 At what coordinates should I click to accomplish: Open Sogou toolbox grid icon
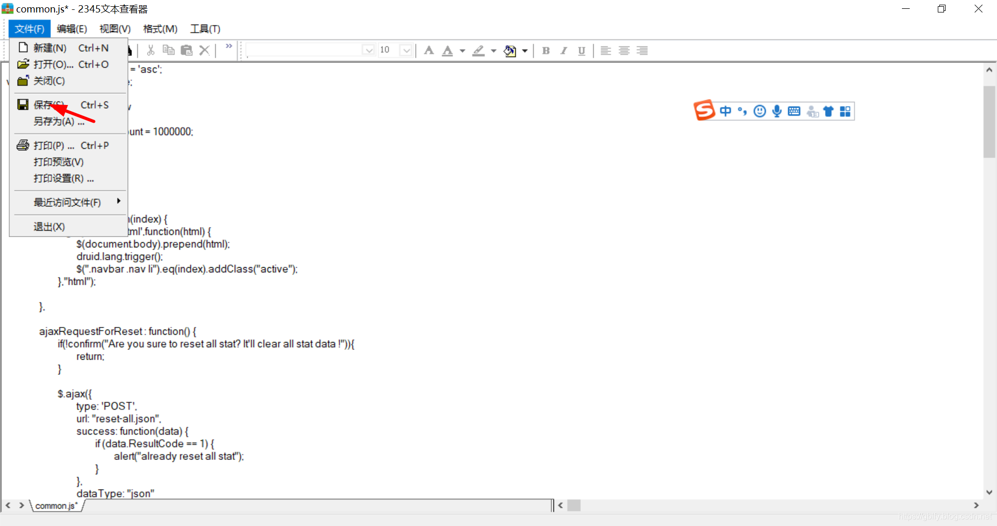point(845,111)
